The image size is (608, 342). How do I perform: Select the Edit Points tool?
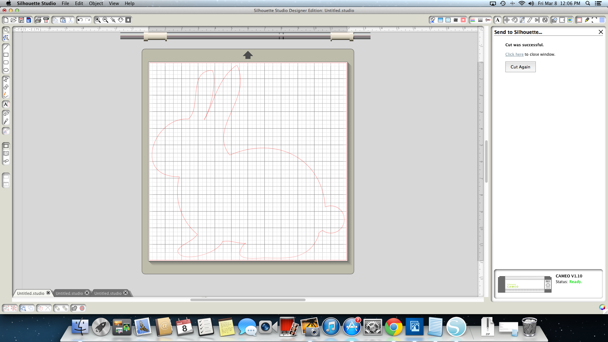point(6,38)
